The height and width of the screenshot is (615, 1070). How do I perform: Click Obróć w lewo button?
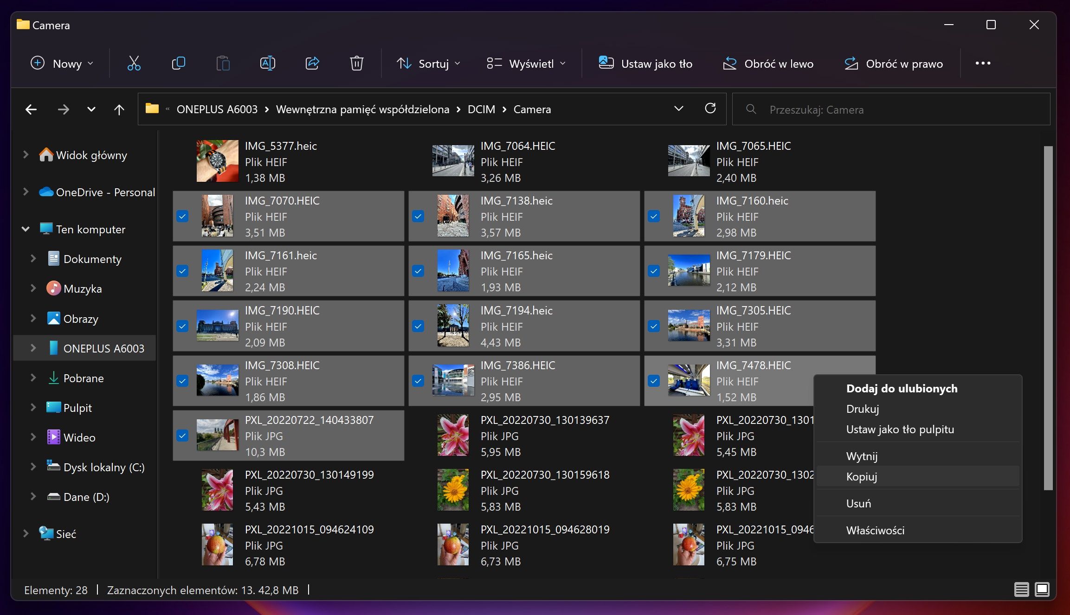(x=768, y=63)
